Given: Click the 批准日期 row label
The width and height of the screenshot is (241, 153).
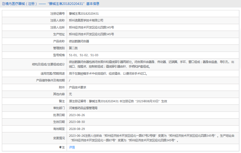Looking at the screenshot, I should coord(59,115).
